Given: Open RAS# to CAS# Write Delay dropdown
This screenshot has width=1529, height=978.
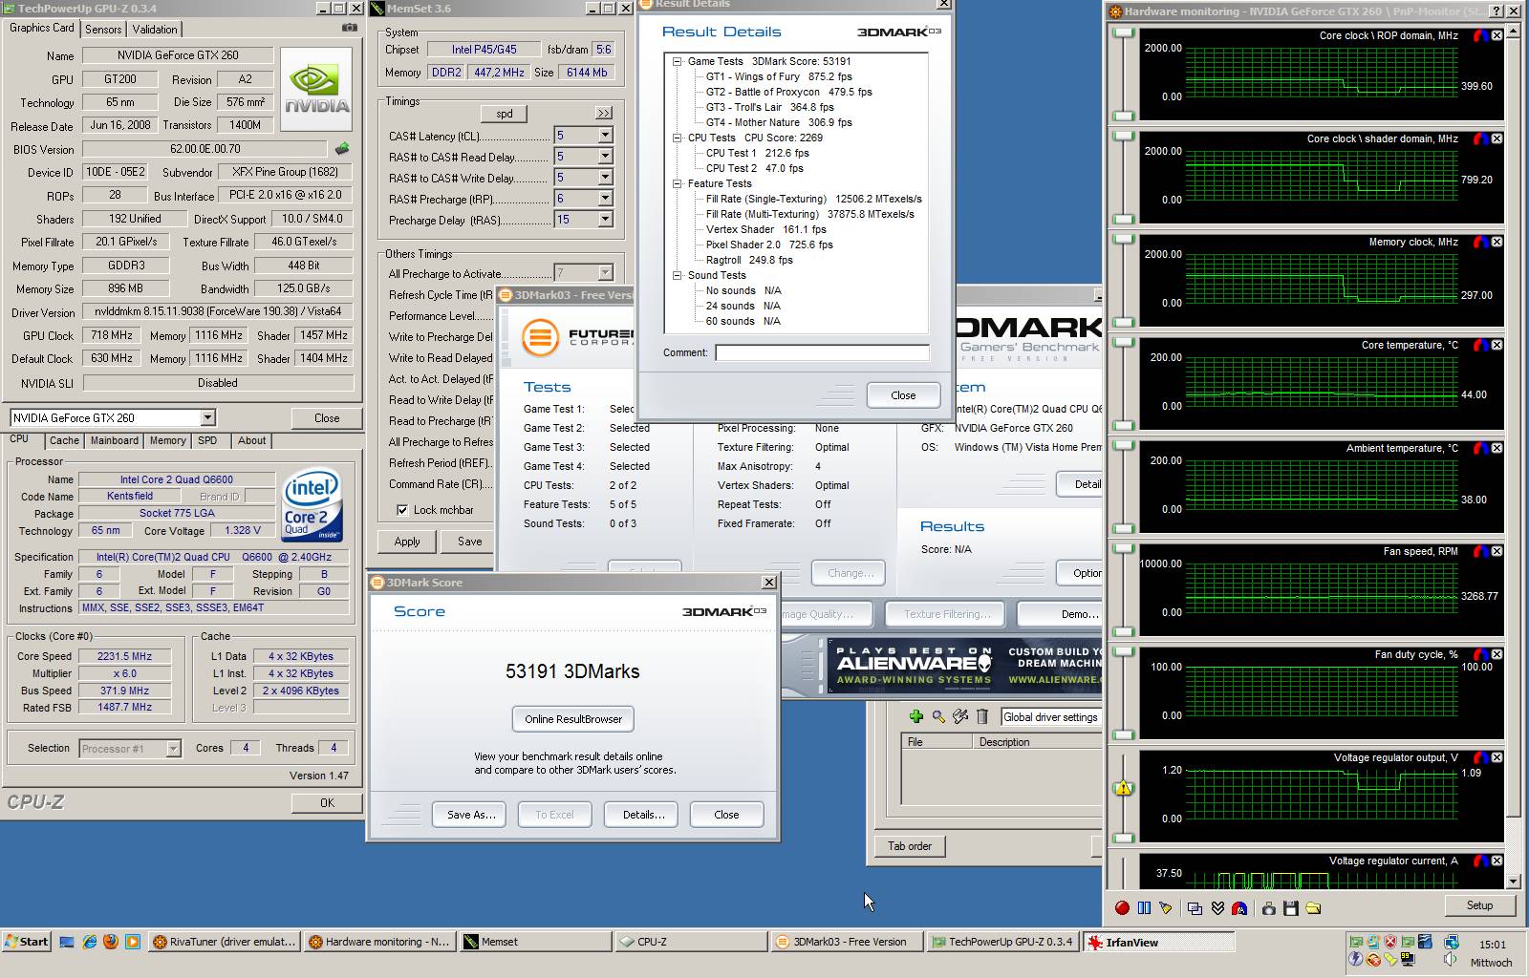Looking at the screenshot, I should pos(605,178).
